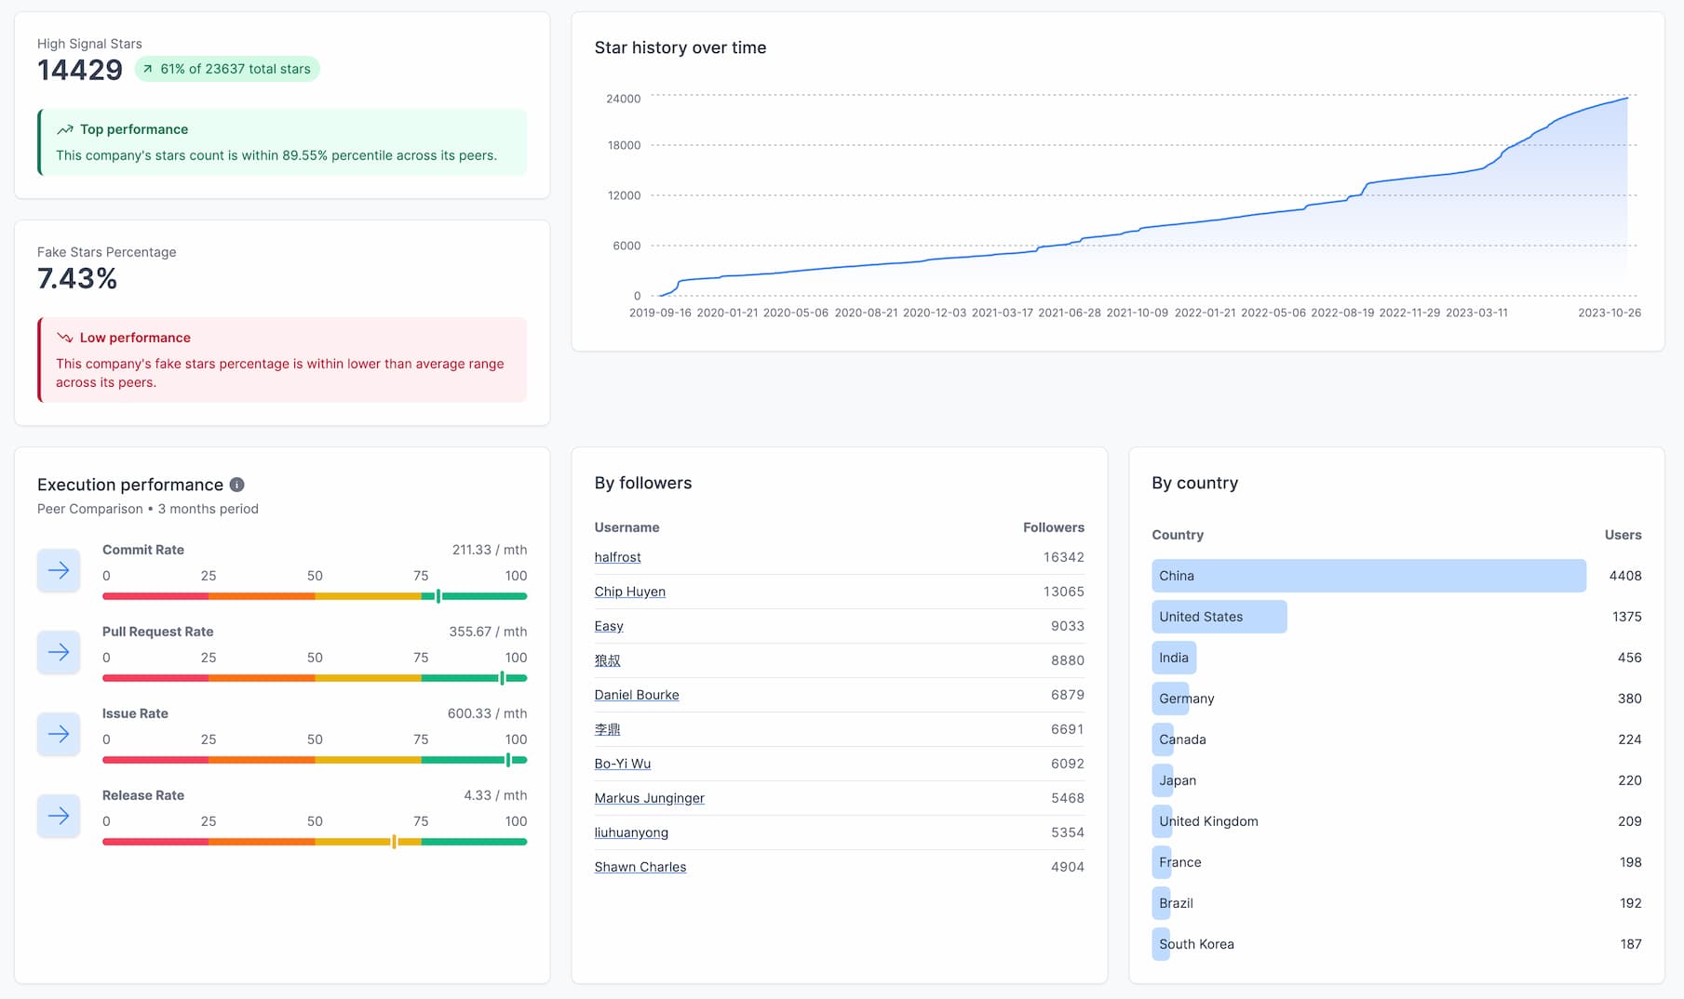
Task: Open Release Rate details via arrow icon
Action: tap(58, 816)
